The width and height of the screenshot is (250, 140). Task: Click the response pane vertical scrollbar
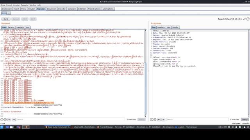pos(248,73)
